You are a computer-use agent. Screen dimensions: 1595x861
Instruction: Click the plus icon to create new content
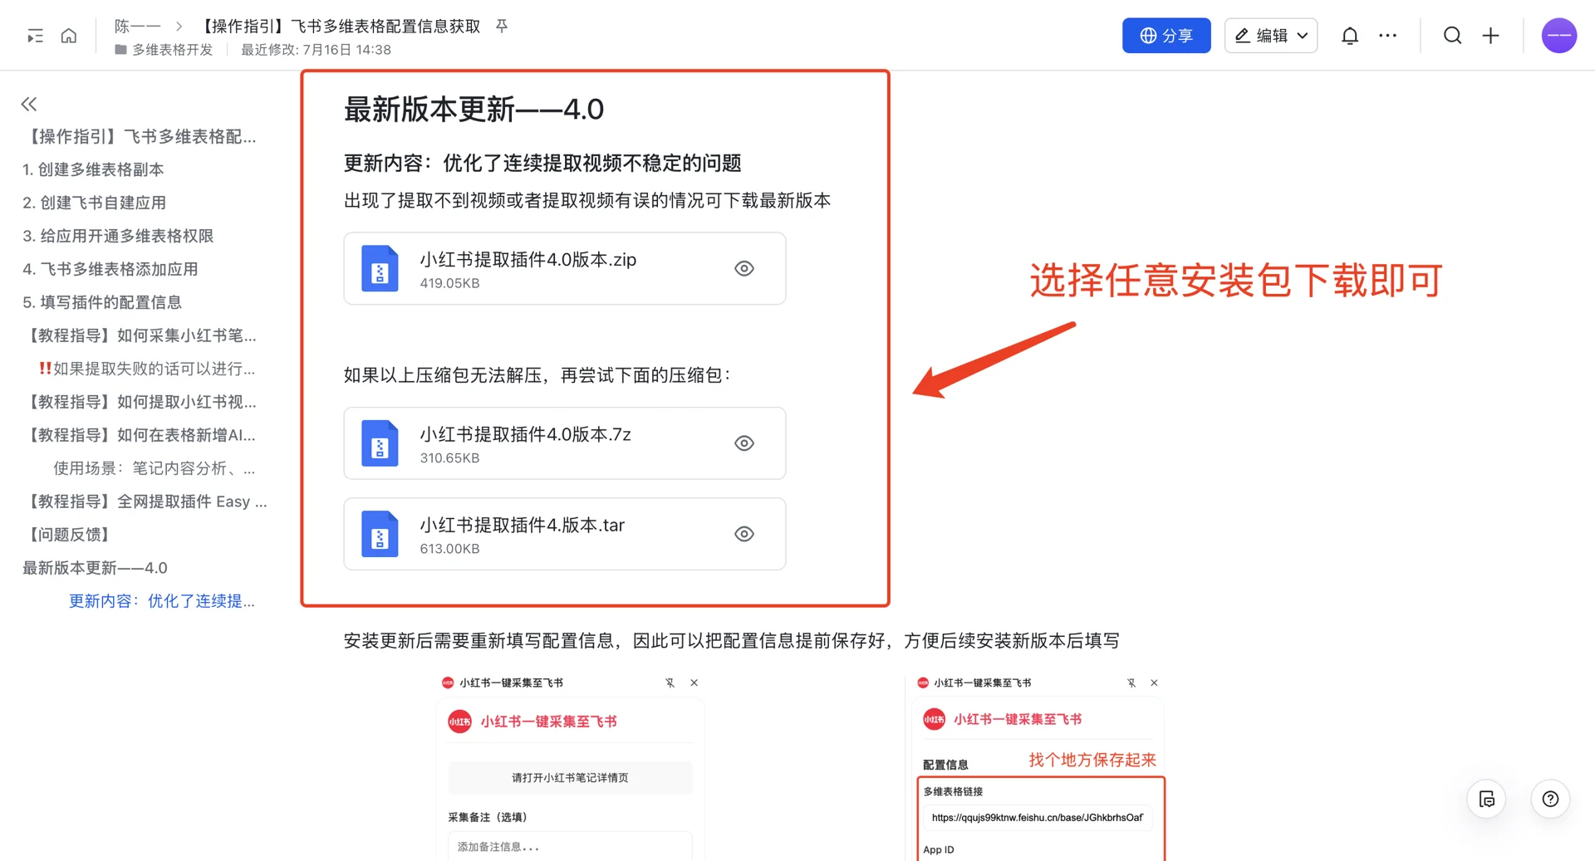[1491, 35]
